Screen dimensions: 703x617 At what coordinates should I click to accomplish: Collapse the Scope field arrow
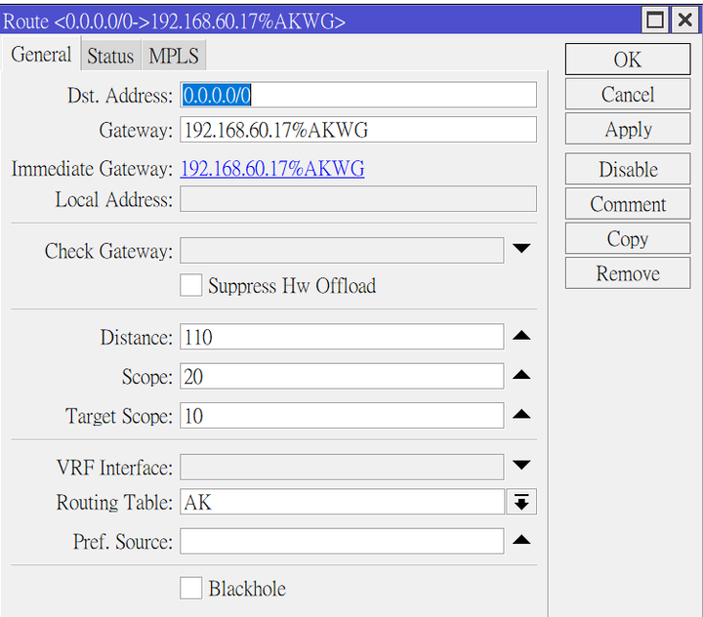[x=521, y=375]
